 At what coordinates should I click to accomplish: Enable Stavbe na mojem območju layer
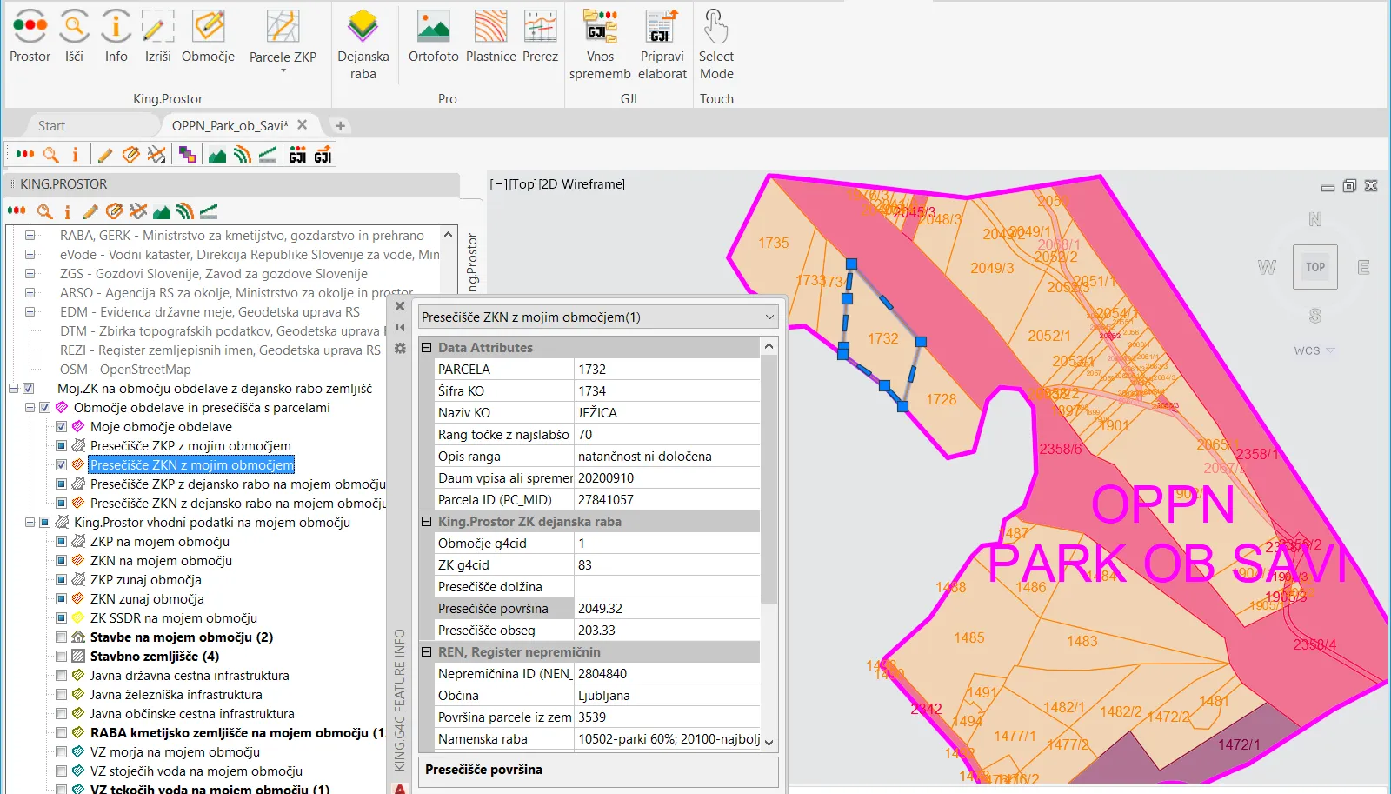tap(61, 637)
